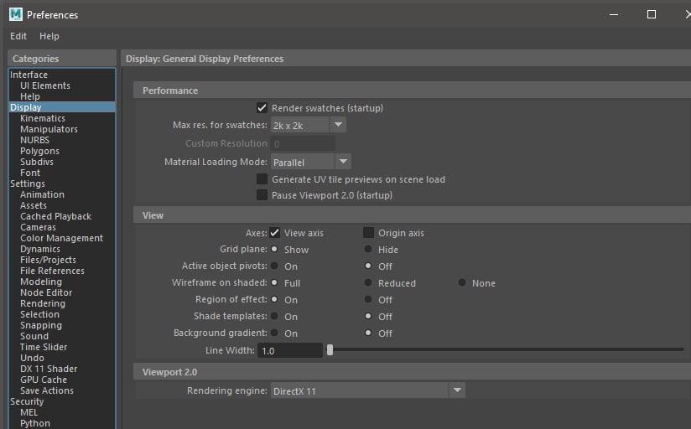The image size is (691, 429).
Task: Open the Rendering engine dropdown
Action: coord(368,390)
